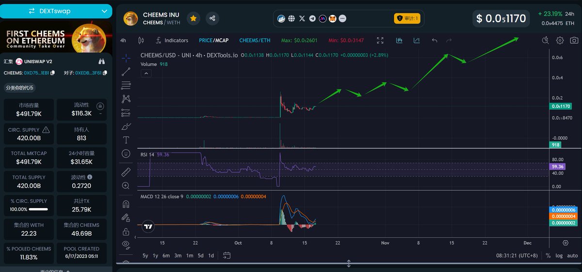
Task: Open candlestick chart style selector
Action: coord(141,41)
